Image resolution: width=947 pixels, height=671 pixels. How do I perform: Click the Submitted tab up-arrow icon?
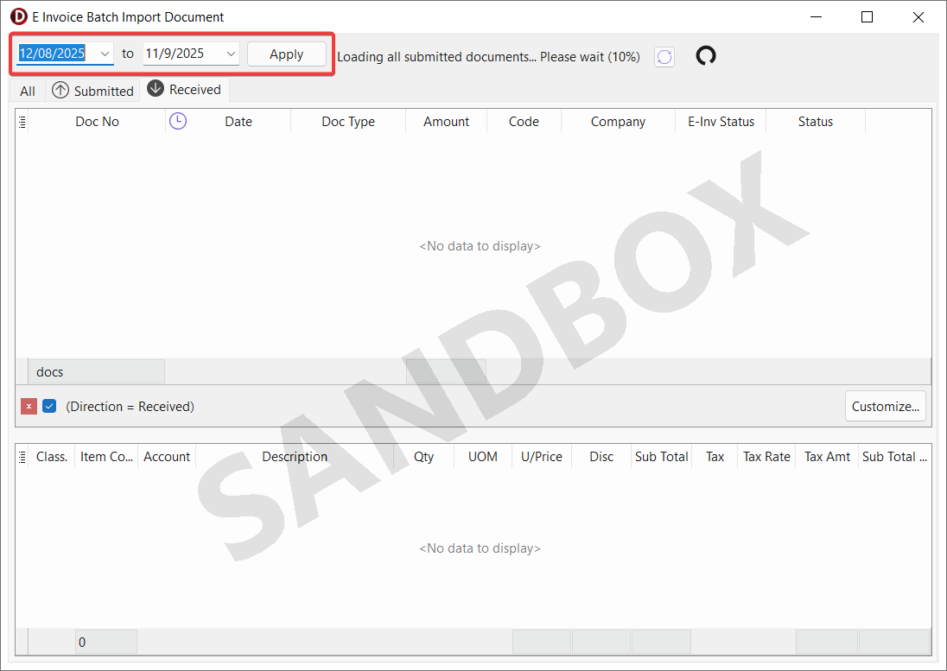click(60, 91)
